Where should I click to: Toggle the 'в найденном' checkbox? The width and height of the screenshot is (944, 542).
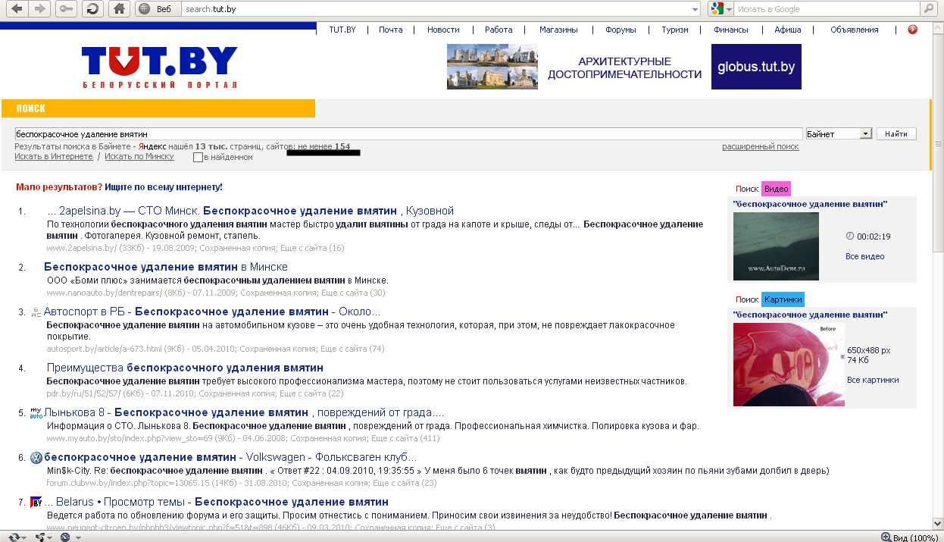tap(198, 158)
